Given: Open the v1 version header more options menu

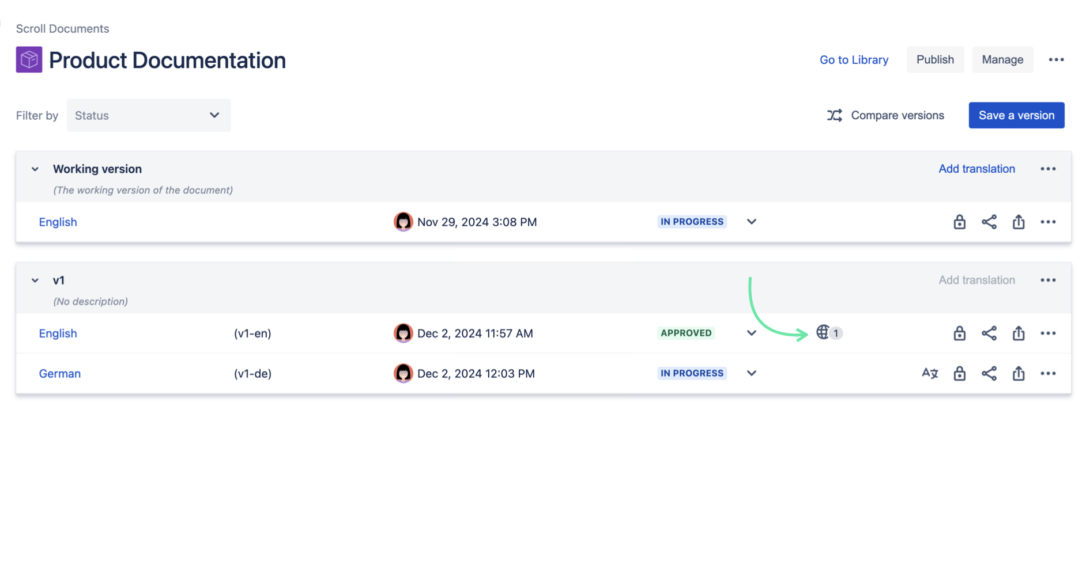Looking at the screenshot, I should tap(1048, 280).
